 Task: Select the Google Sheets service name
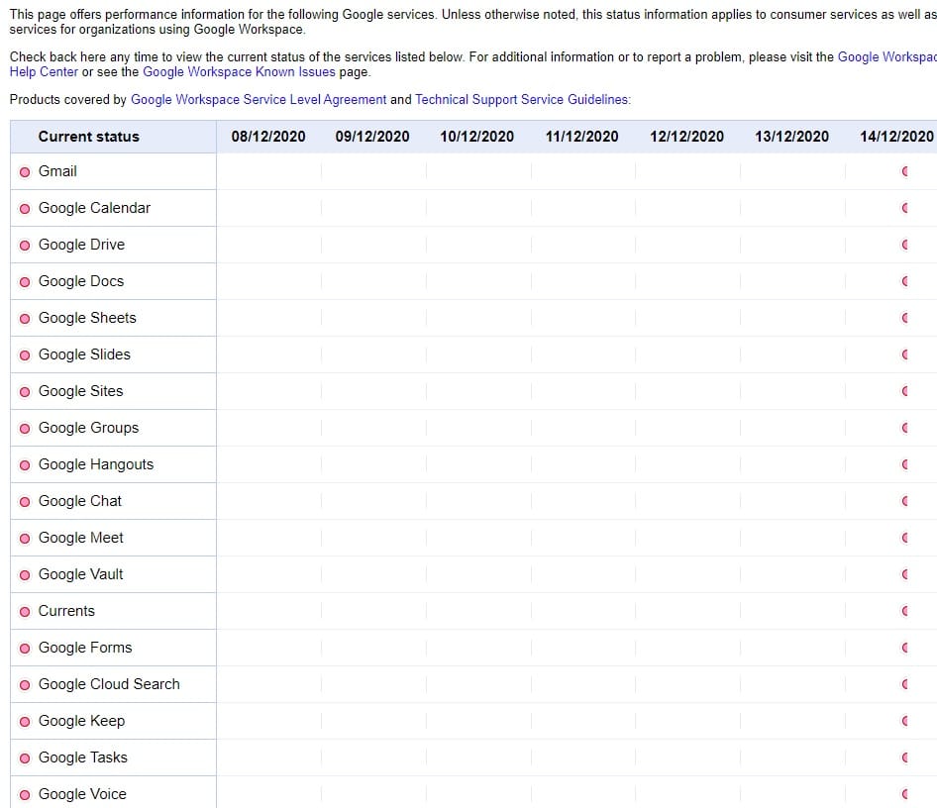pyautogui.click(x=87, y=318)
